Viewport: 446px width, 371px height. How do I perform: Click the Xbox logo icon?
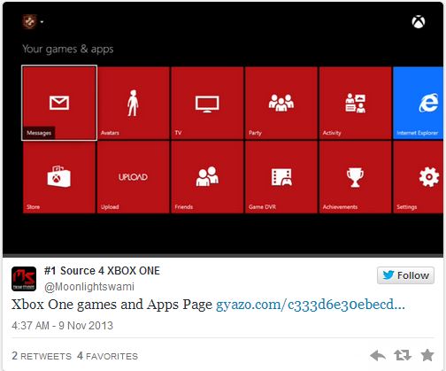point(419,22)
